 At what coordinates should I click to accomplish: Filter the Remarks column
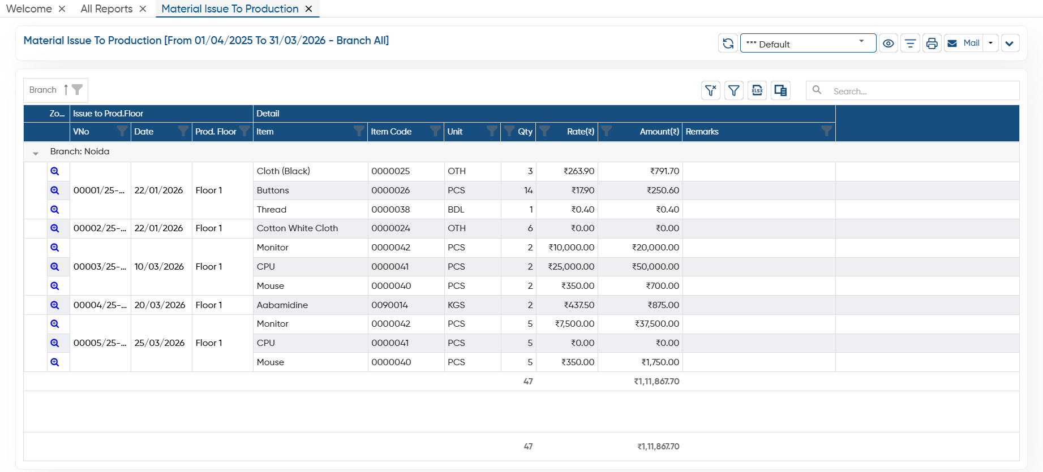point(827,131)
